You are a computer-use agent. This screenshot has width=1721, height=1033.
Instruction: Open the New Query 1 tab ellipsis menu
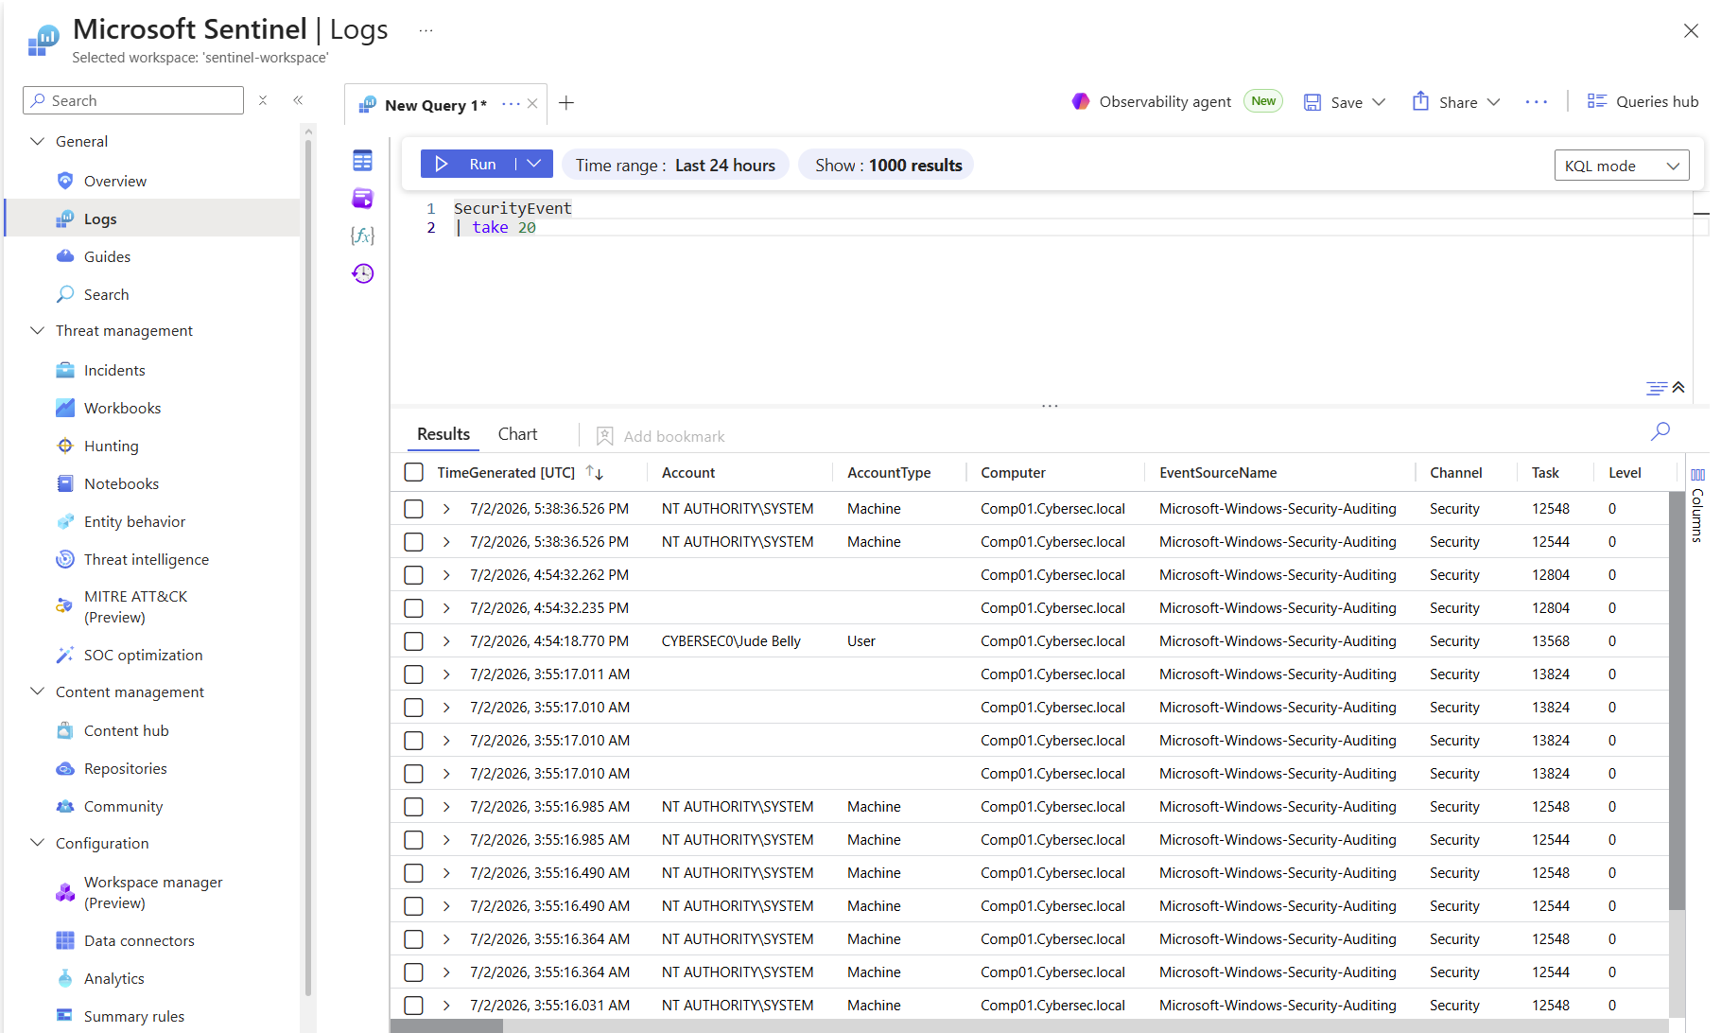coord(511,104)
